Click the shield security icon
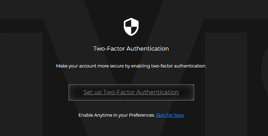The image size is (268, 136). [131, 27]
